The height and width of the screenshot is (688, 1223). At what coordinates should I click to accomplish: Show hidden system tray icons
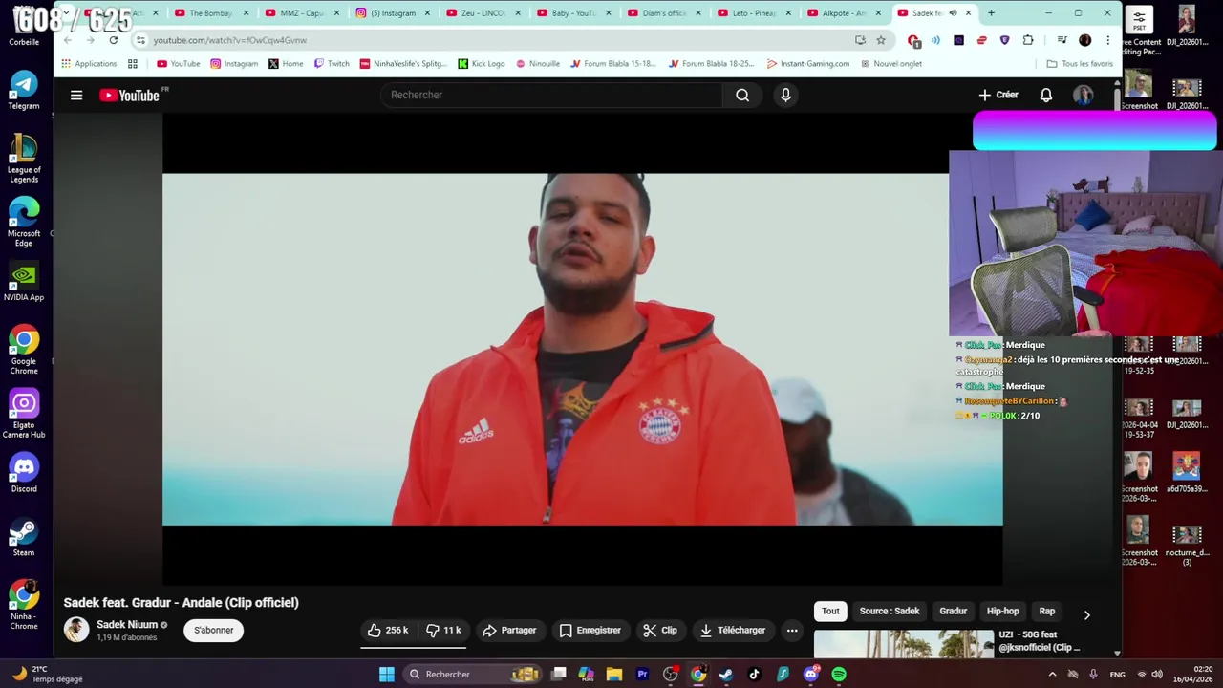[1052, 675]
